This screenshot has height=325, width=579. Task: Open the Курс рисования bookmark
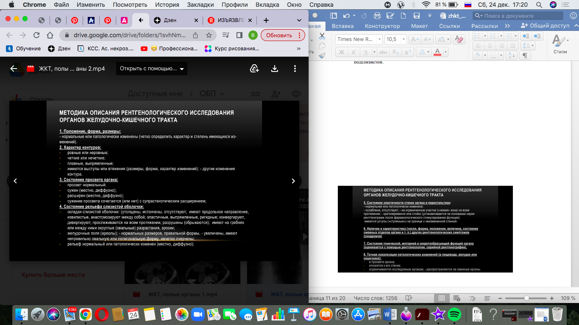(x=231, y=48)
